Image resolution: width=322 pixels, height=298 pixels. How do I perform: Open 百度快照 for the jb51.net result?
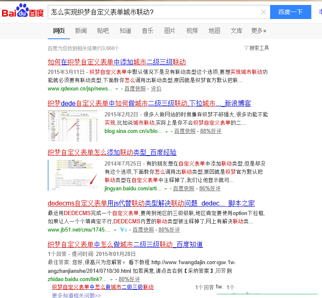coord(143,229)
